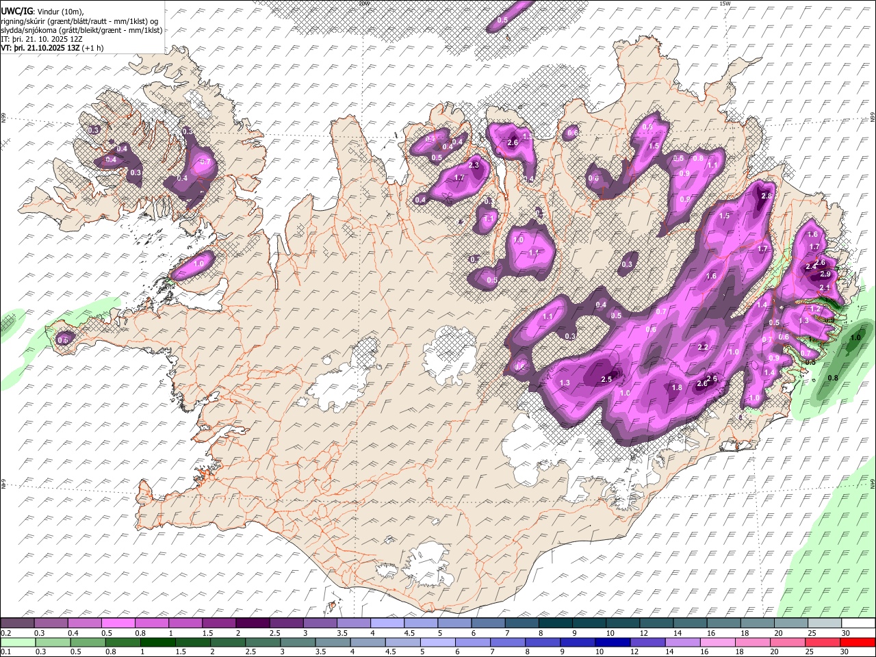Viewport: 876px width, 657px height.
Task: Click the 2.5 value in the dark purple core
Action: tap(606, 379)
